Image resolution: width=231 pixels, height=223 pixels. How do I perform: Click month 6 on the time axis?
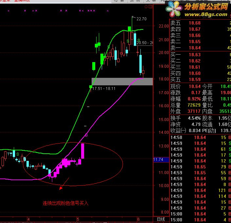(138, 219)
